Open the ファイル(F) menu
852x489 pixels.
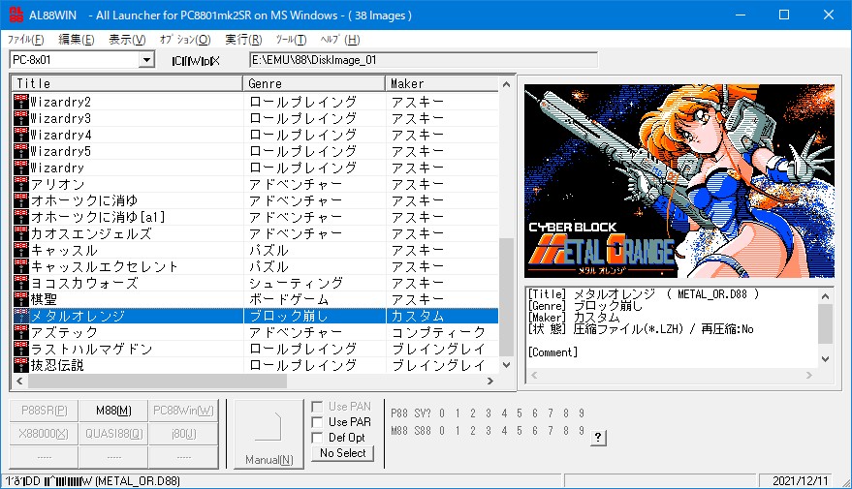click(25, 40)
